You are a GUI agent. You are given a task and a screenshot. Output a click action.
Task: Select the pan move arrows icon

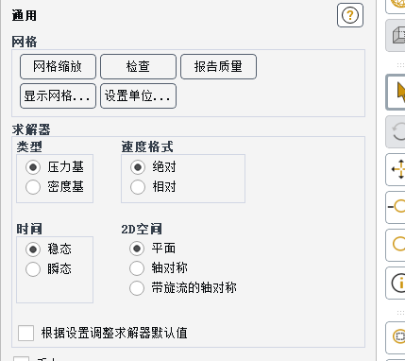tap(396, 169)
